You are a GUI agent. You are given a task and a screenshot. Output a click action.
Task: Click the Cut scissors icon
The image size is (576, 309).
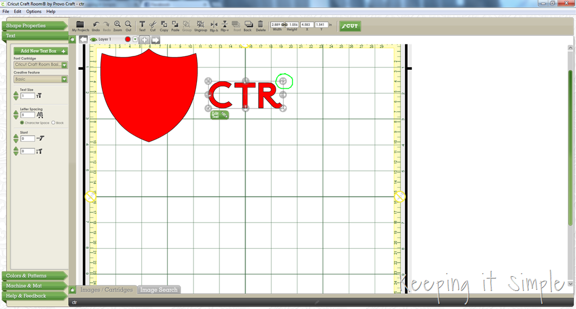point(153,24)
